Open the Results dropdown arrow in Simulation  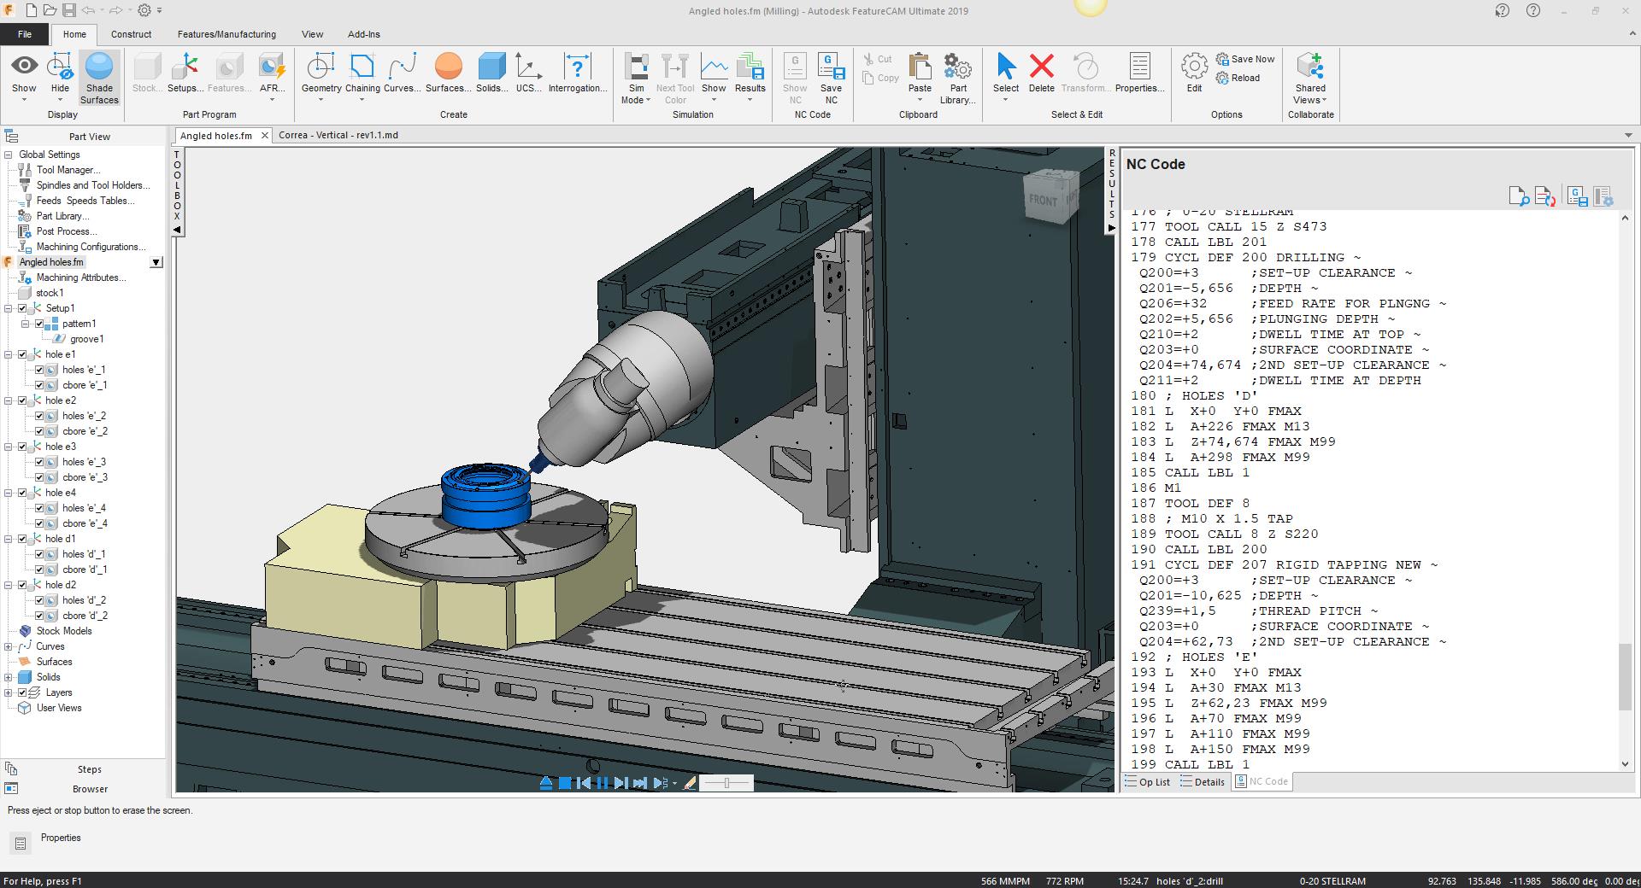(x=750, y=101)
